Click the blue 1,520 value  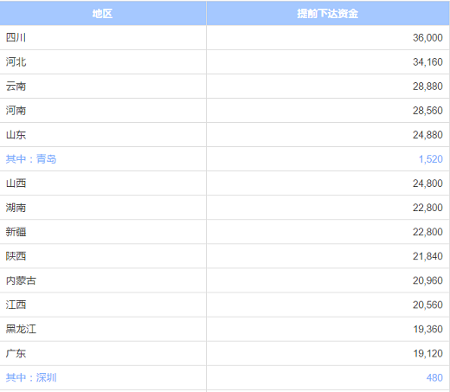point(430,159)
